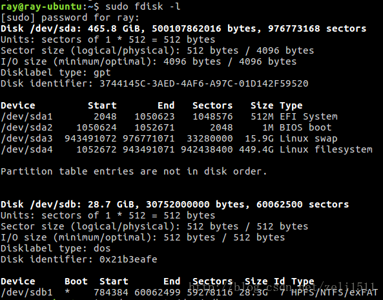Click the Disk /dev/sdb header line
The image size is (383, 300).
pos(174,204)
